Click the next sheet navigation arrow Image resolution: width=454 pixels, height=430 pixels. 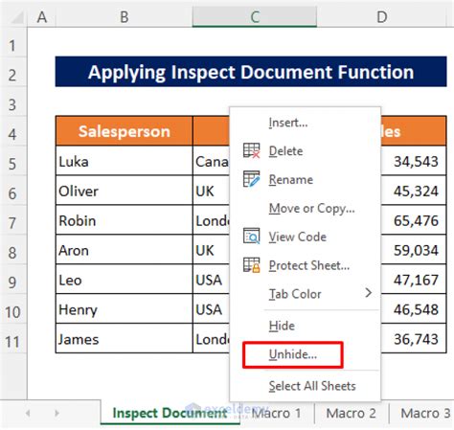point(57,413)
